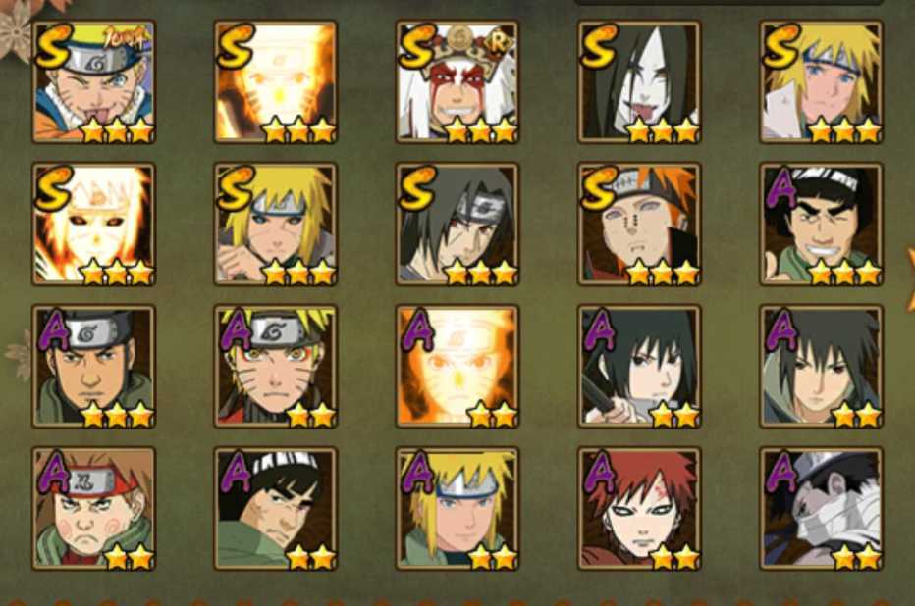Choose A-rank Sasuke holding a sword

(639, 367)
